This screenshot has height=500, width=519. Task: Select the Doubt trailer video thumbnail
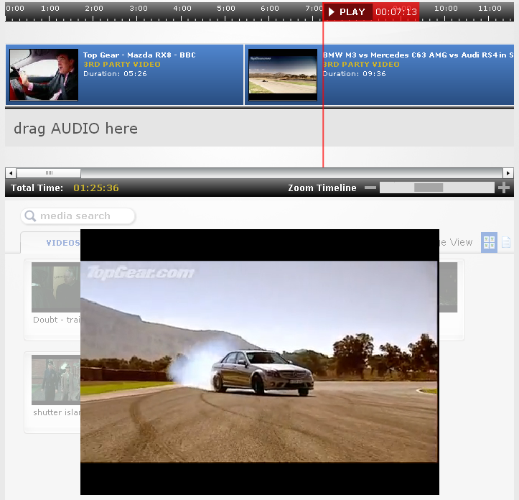point(56,287)
